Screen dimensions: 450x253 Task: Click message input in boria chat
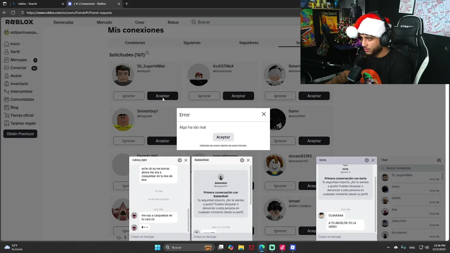[x=347, y=237]
